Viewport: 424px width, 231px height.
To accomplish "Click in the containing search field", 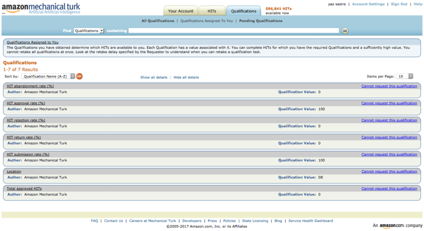I will pos(234,31).
